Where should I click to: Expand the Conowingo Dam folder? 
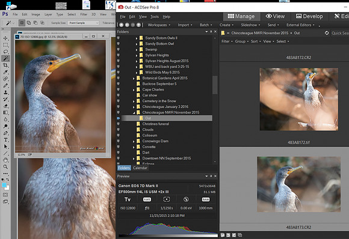(134, 142)
